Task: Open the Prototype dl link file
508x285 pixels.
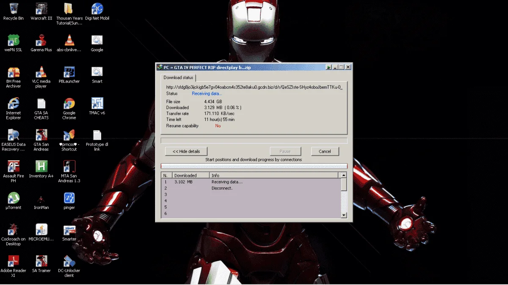Action: point(97,140)
